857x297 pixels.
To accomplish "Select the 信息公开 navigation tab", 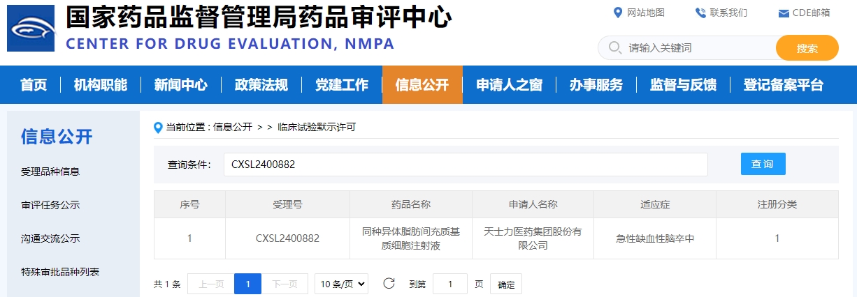I will [422, 85].
